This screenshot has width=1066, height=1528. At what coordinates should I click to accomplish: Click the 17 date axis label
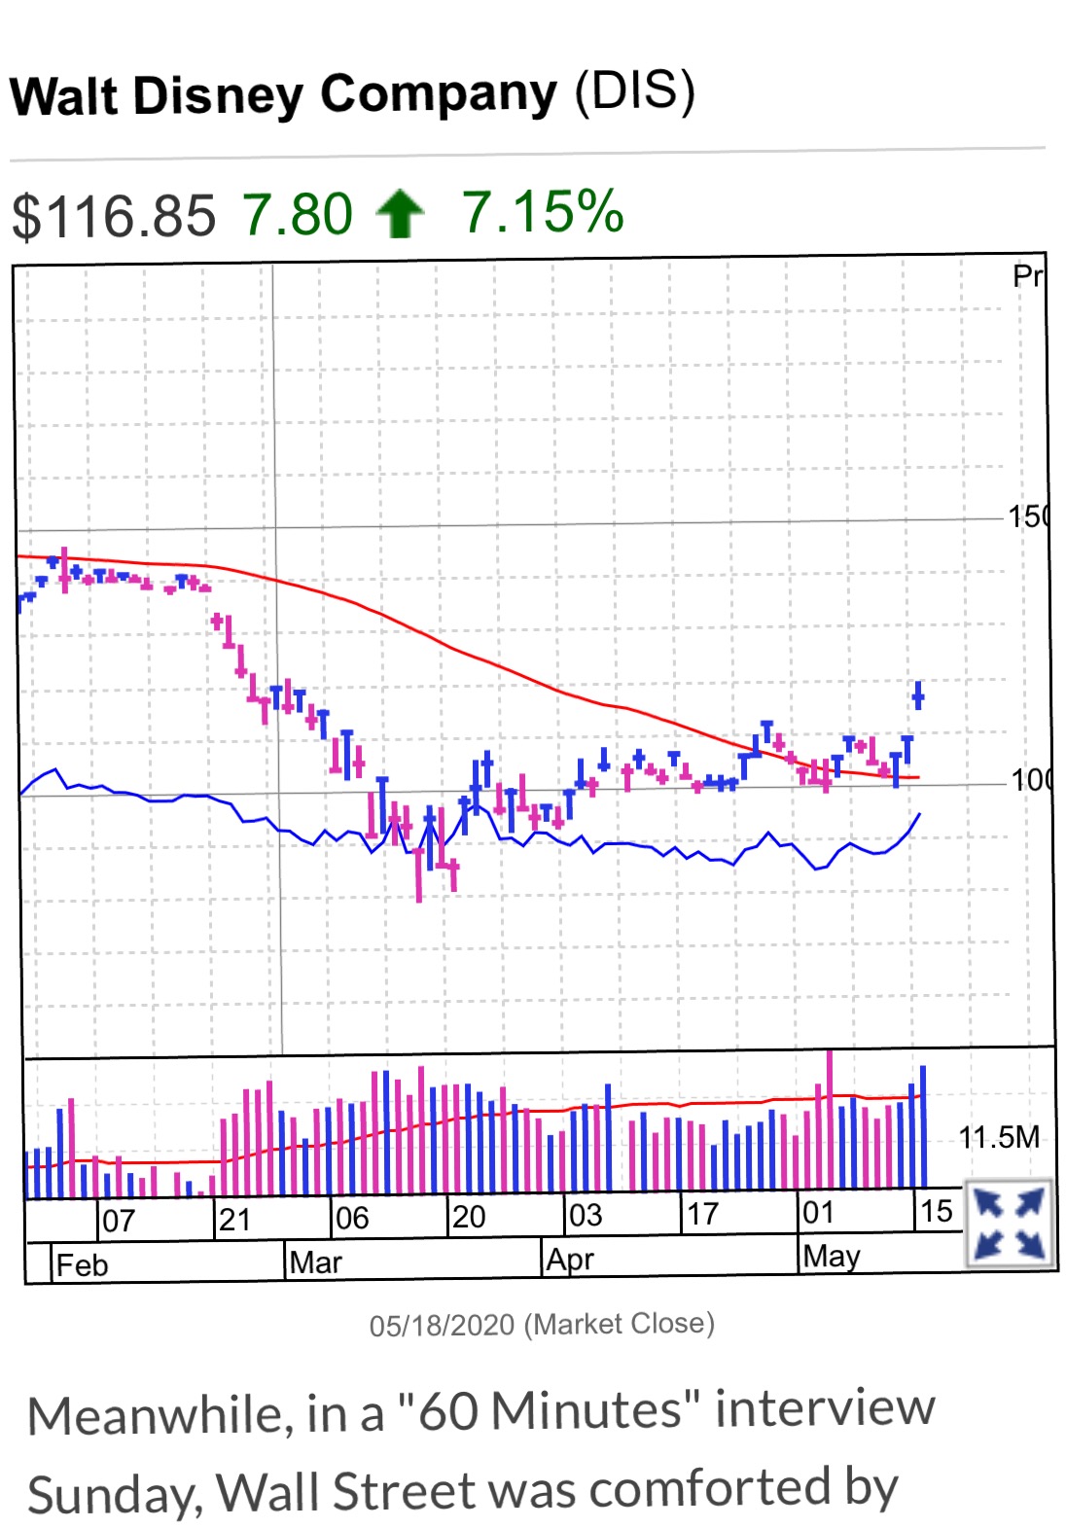click(702, 1214)
